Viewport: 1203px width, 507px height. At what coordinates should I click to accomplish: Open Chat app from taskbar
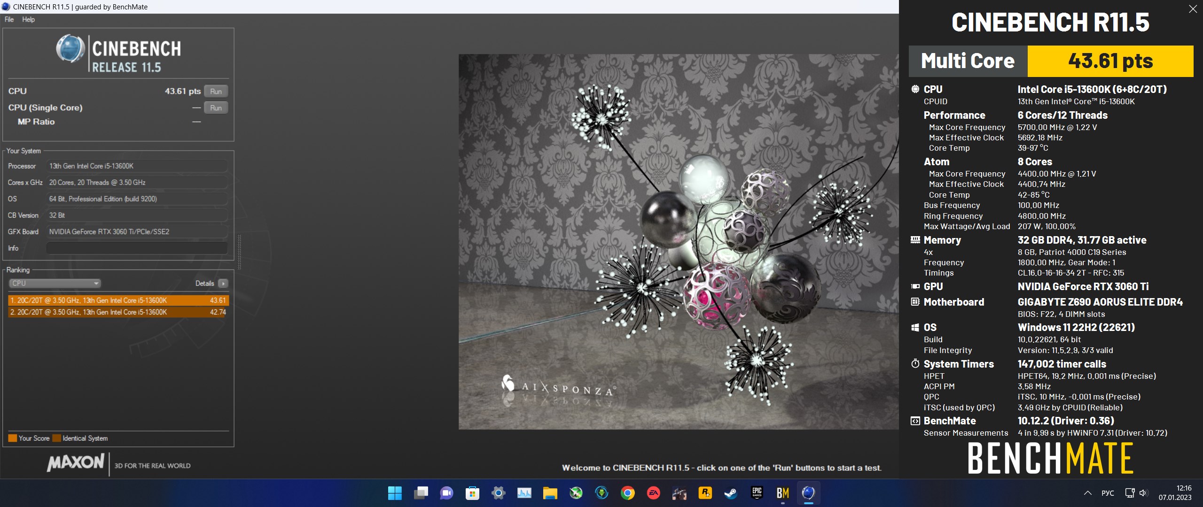tap(446, 493)
